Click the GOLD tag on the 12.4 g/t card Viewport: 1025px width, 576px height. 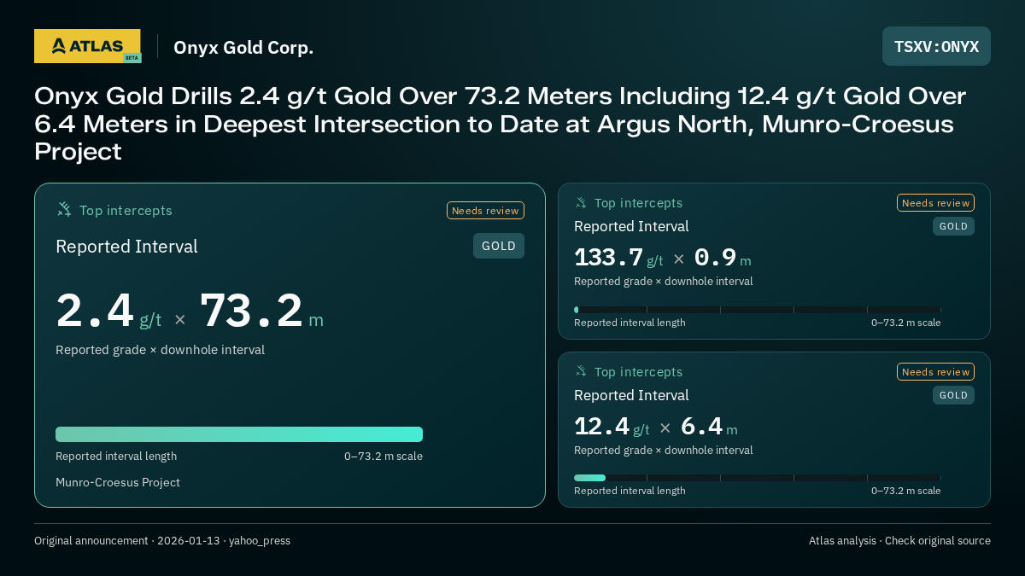(953, 395)
